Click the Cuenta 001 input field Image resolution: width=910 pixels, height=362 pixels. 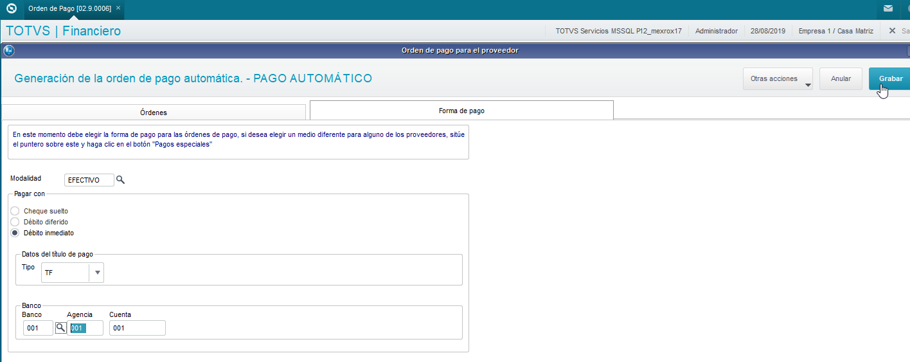pyautogui.click(x=138, y=328)
